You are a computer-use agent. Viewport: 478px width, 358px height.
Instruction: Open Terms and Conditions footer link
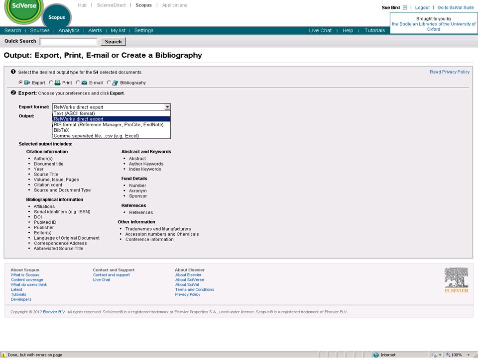[195, 289]
